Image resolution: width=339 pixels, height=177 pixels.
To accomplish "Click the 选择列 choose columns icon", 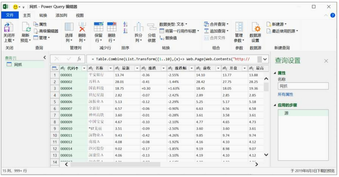I will click(69, 27).
